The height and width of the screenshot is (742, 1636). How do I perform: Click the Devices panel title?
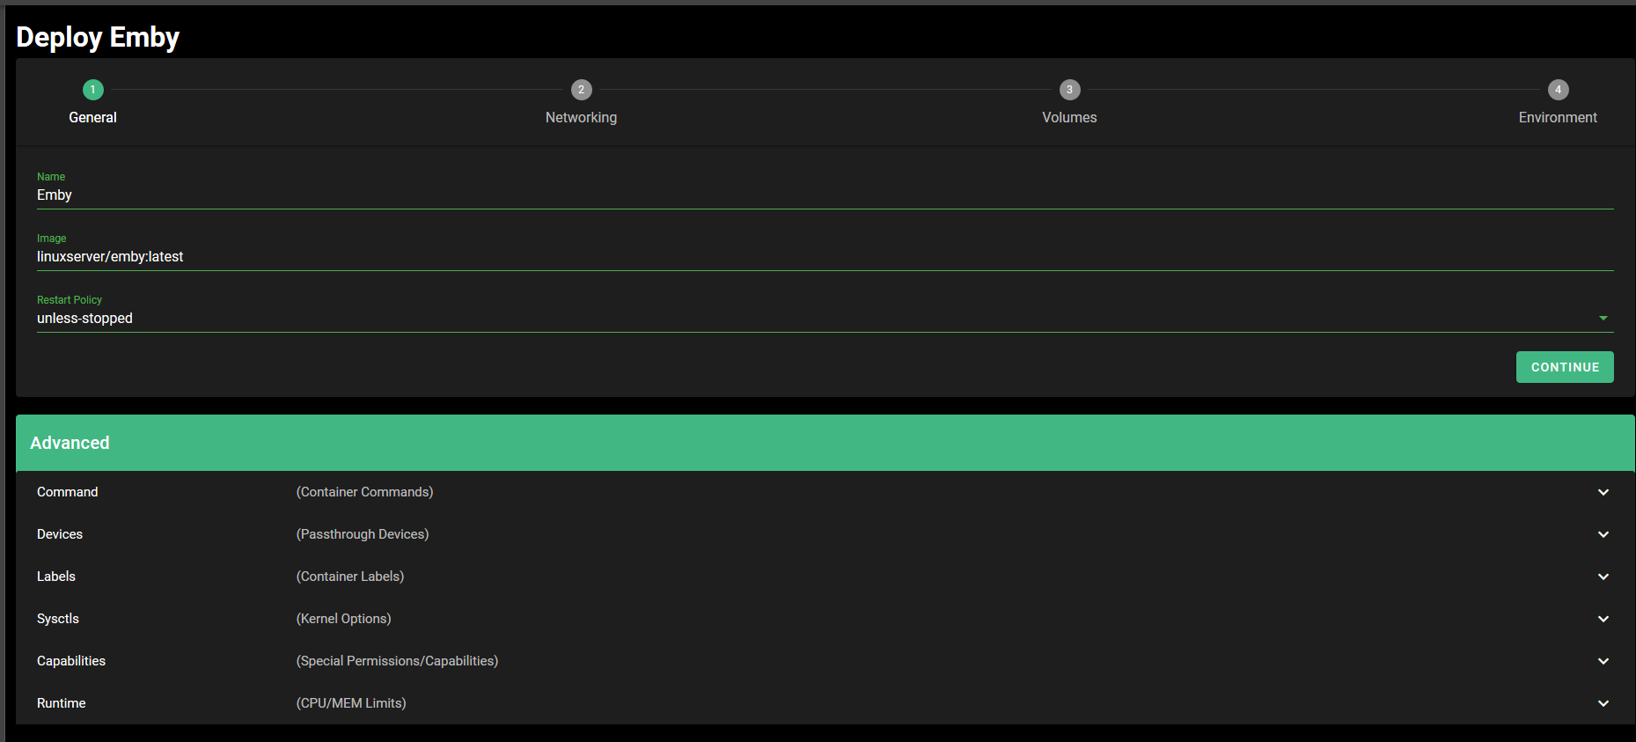coord(60,534)
